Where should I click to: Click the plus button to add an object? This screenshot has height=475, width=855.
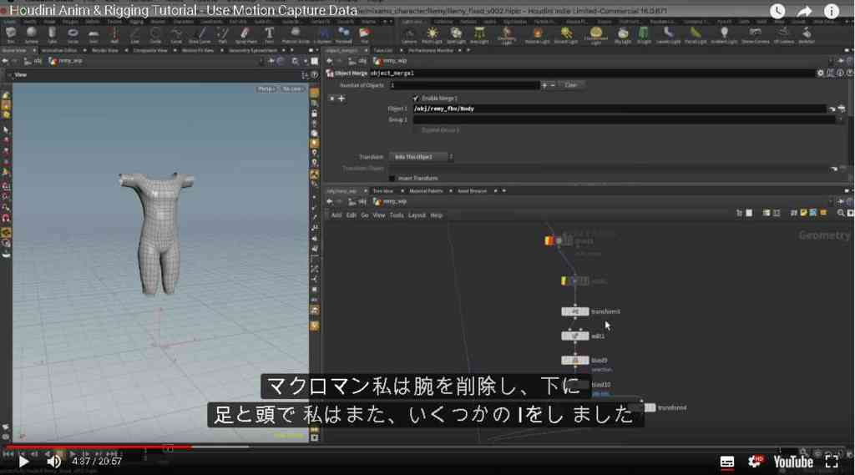pos(544,86)
